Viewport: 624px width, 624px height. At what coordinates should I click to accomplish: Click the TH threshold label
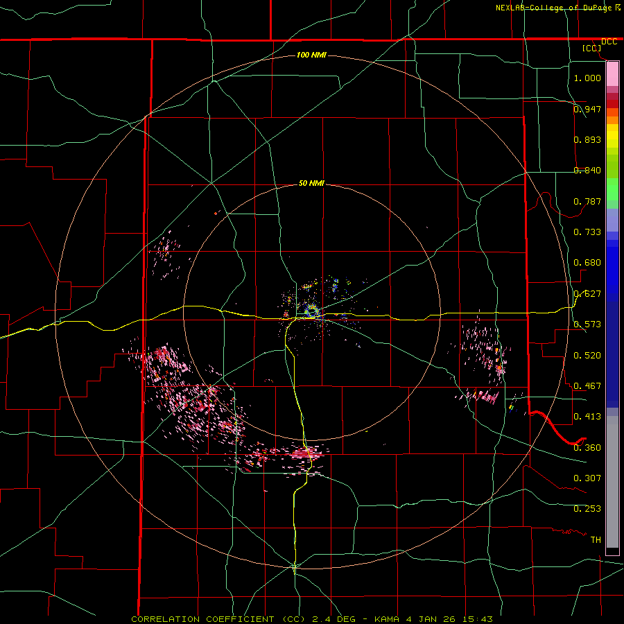[x=596, y=539]
